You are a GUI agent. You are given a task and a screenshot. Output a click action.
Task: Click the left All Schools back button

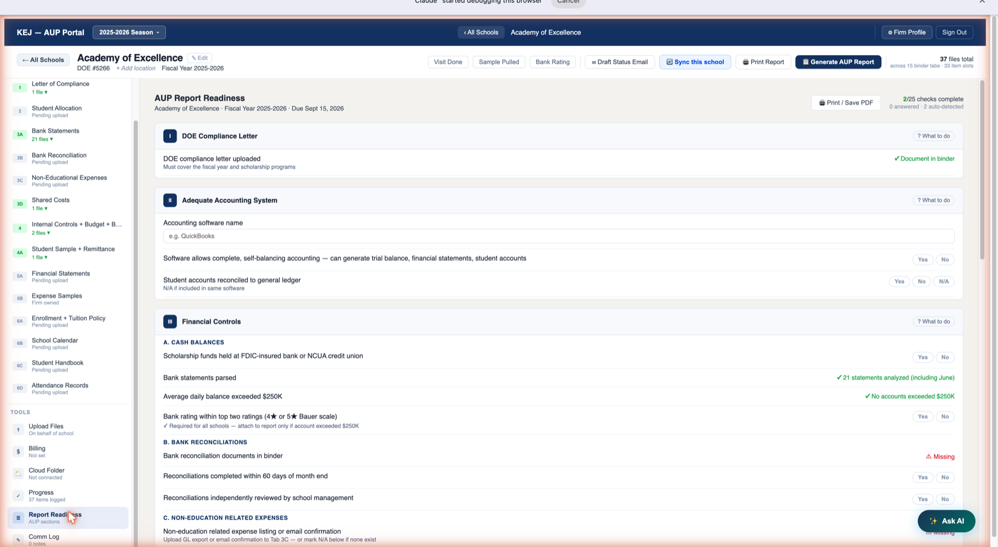43,60
